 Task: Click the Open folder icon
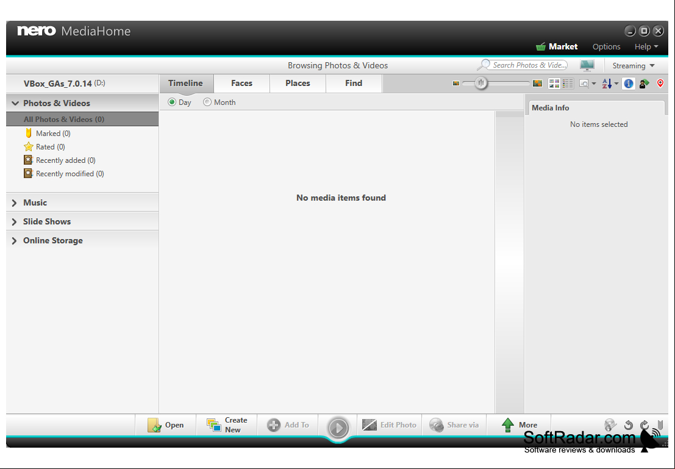[x=154, y=425]
